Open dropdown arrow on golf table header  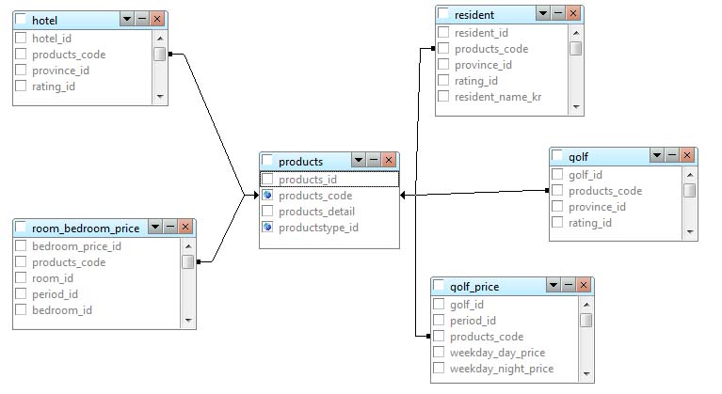657,155
